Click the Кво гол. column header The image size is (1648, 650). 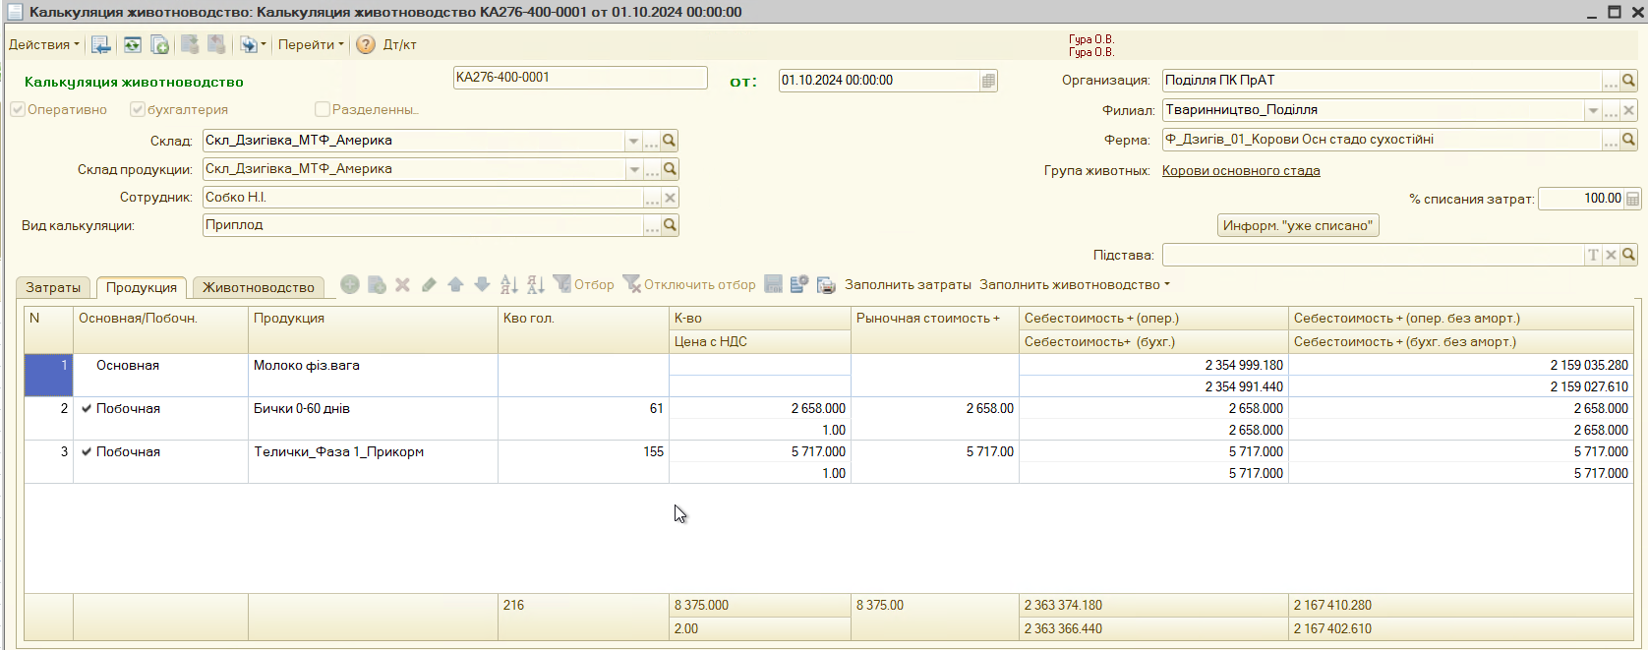pos(583,329)
